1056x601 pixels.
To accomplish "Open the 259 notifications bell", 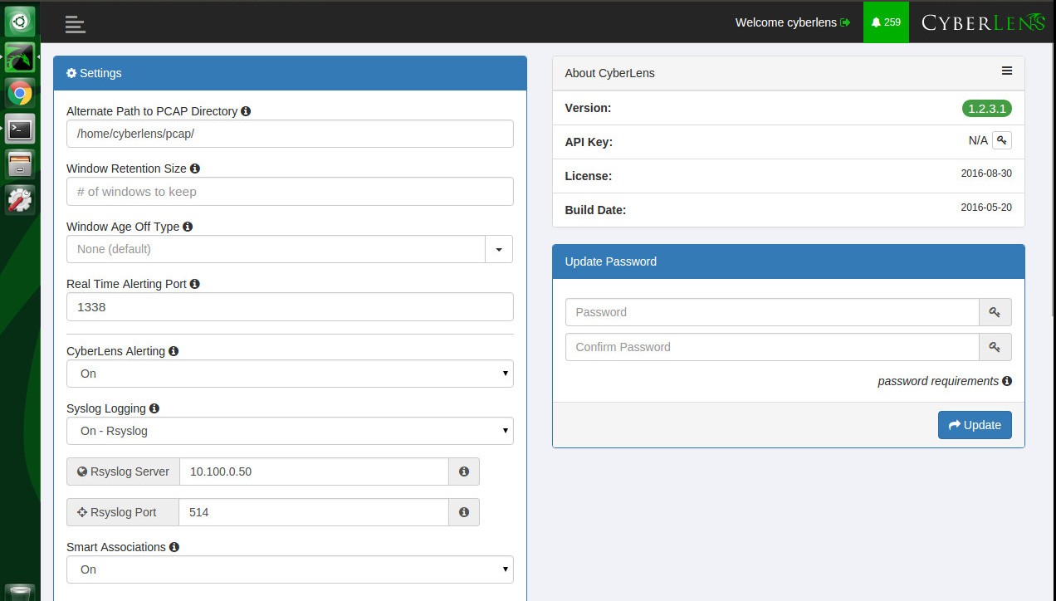I will [x=886, y=22].
